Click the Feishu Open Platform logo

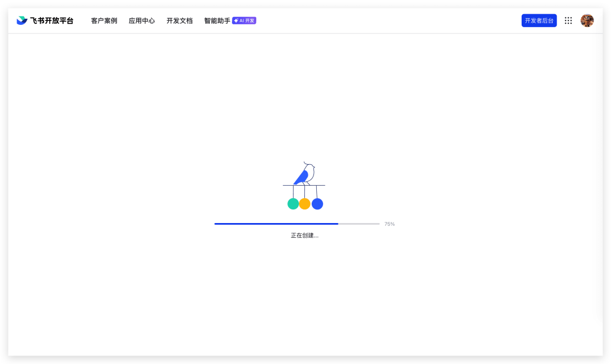22,20
